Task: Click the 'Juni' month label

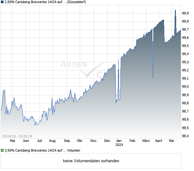Action: pos(26,141)
